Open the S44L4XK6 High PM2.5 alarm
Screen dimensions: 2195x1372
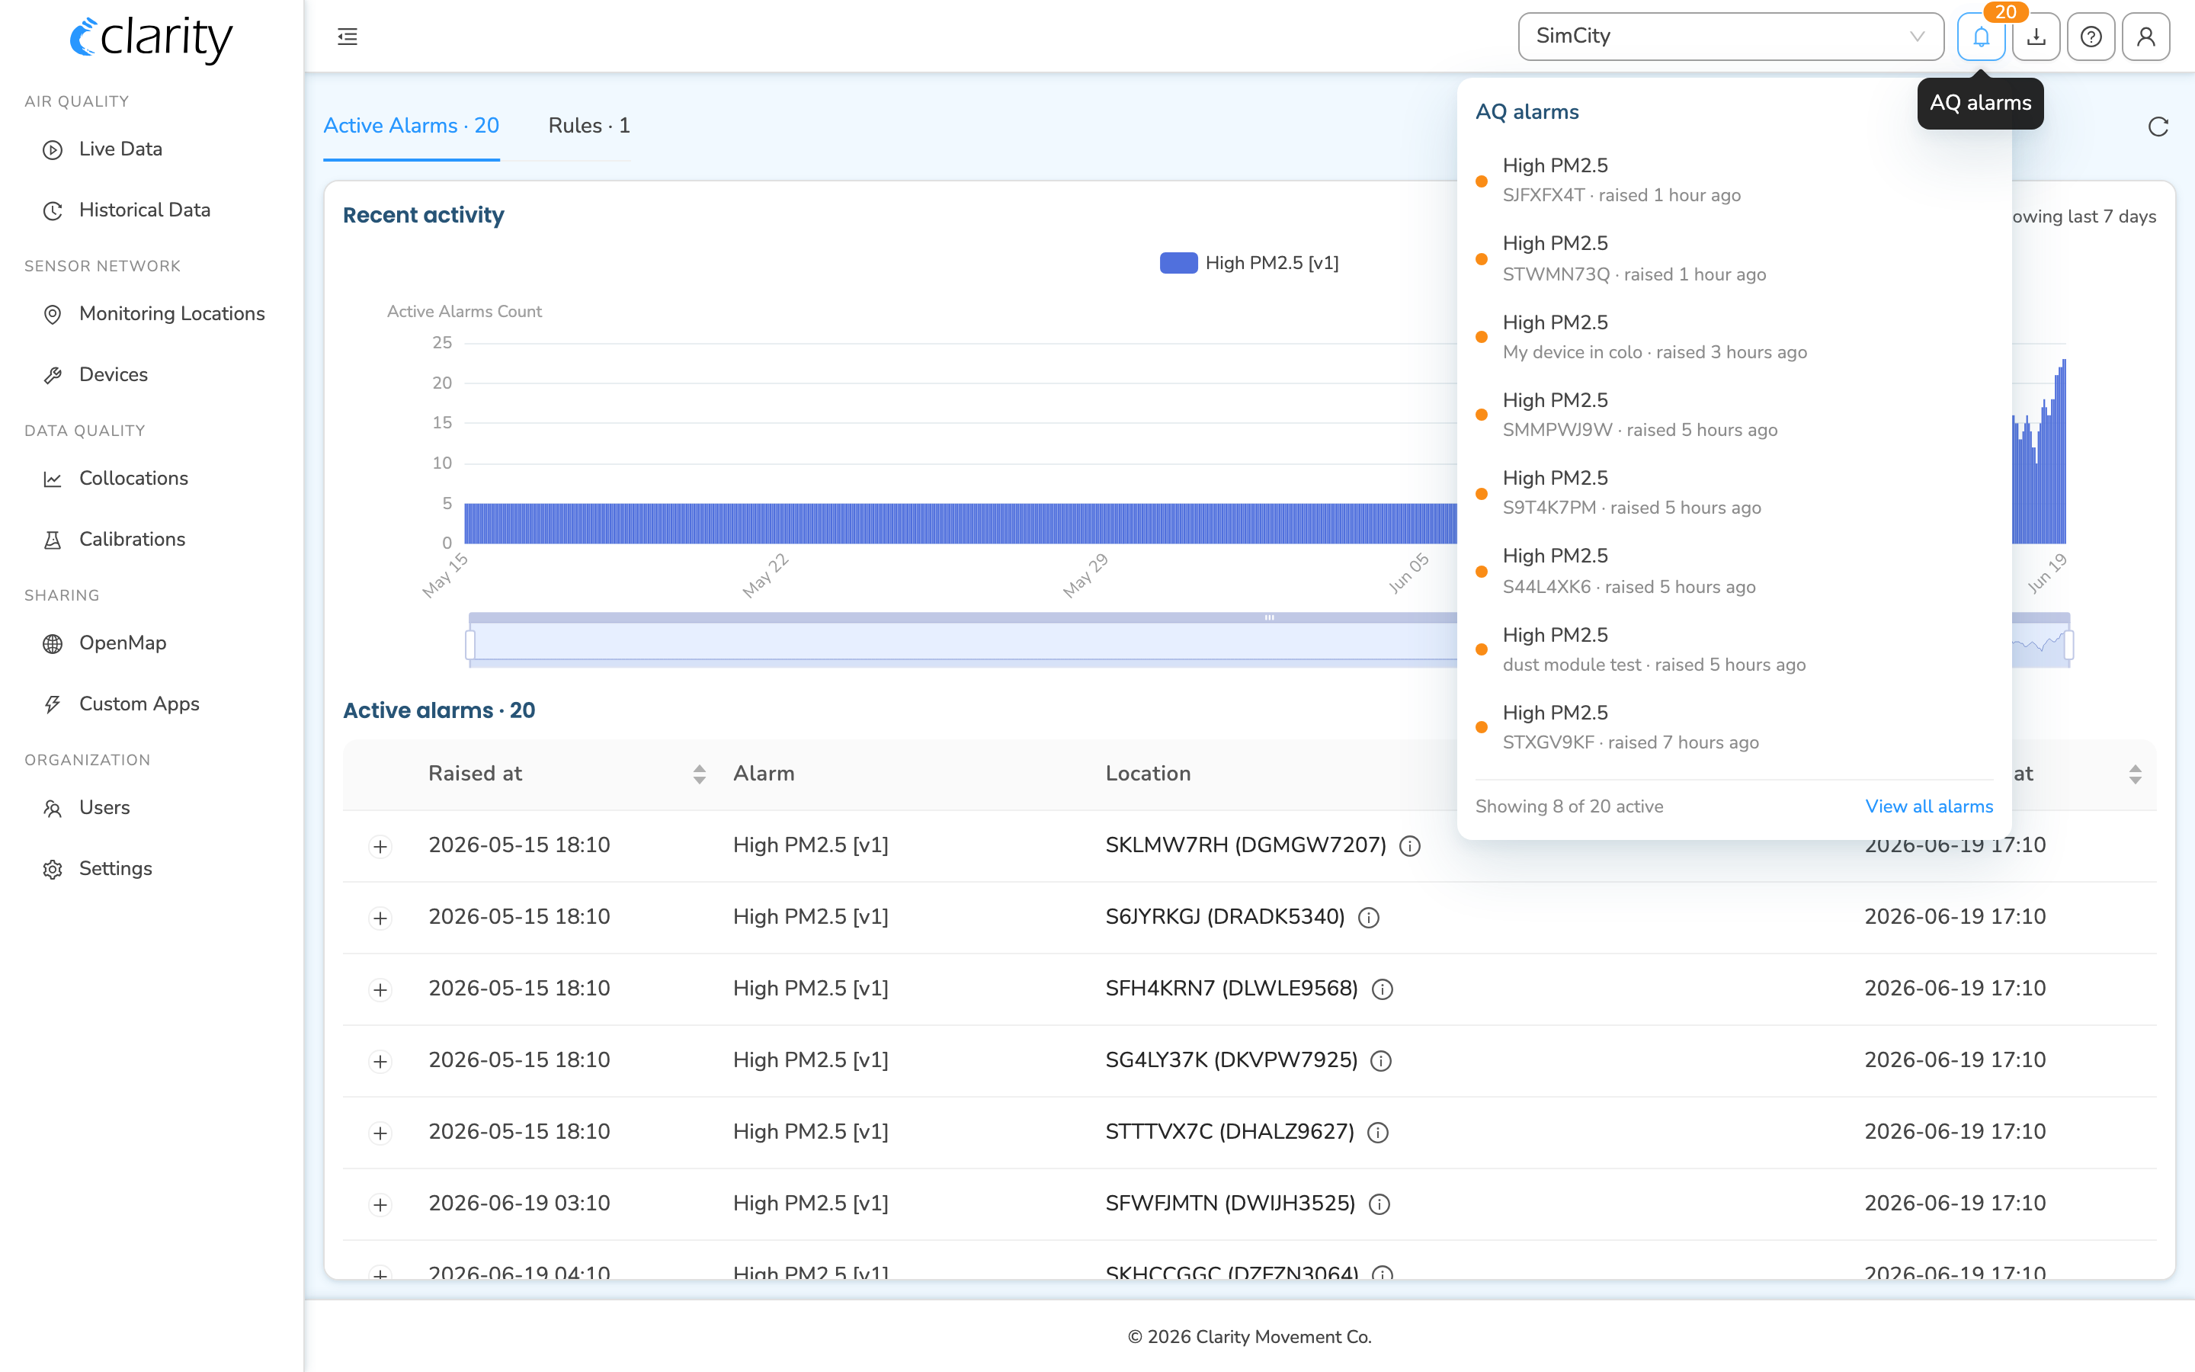pos(1733,571)
